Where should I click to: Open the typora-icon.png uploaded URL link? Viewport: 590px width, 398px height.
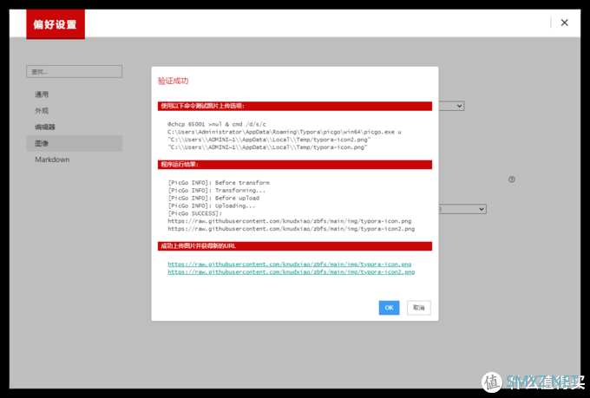[x=289, y=264]
